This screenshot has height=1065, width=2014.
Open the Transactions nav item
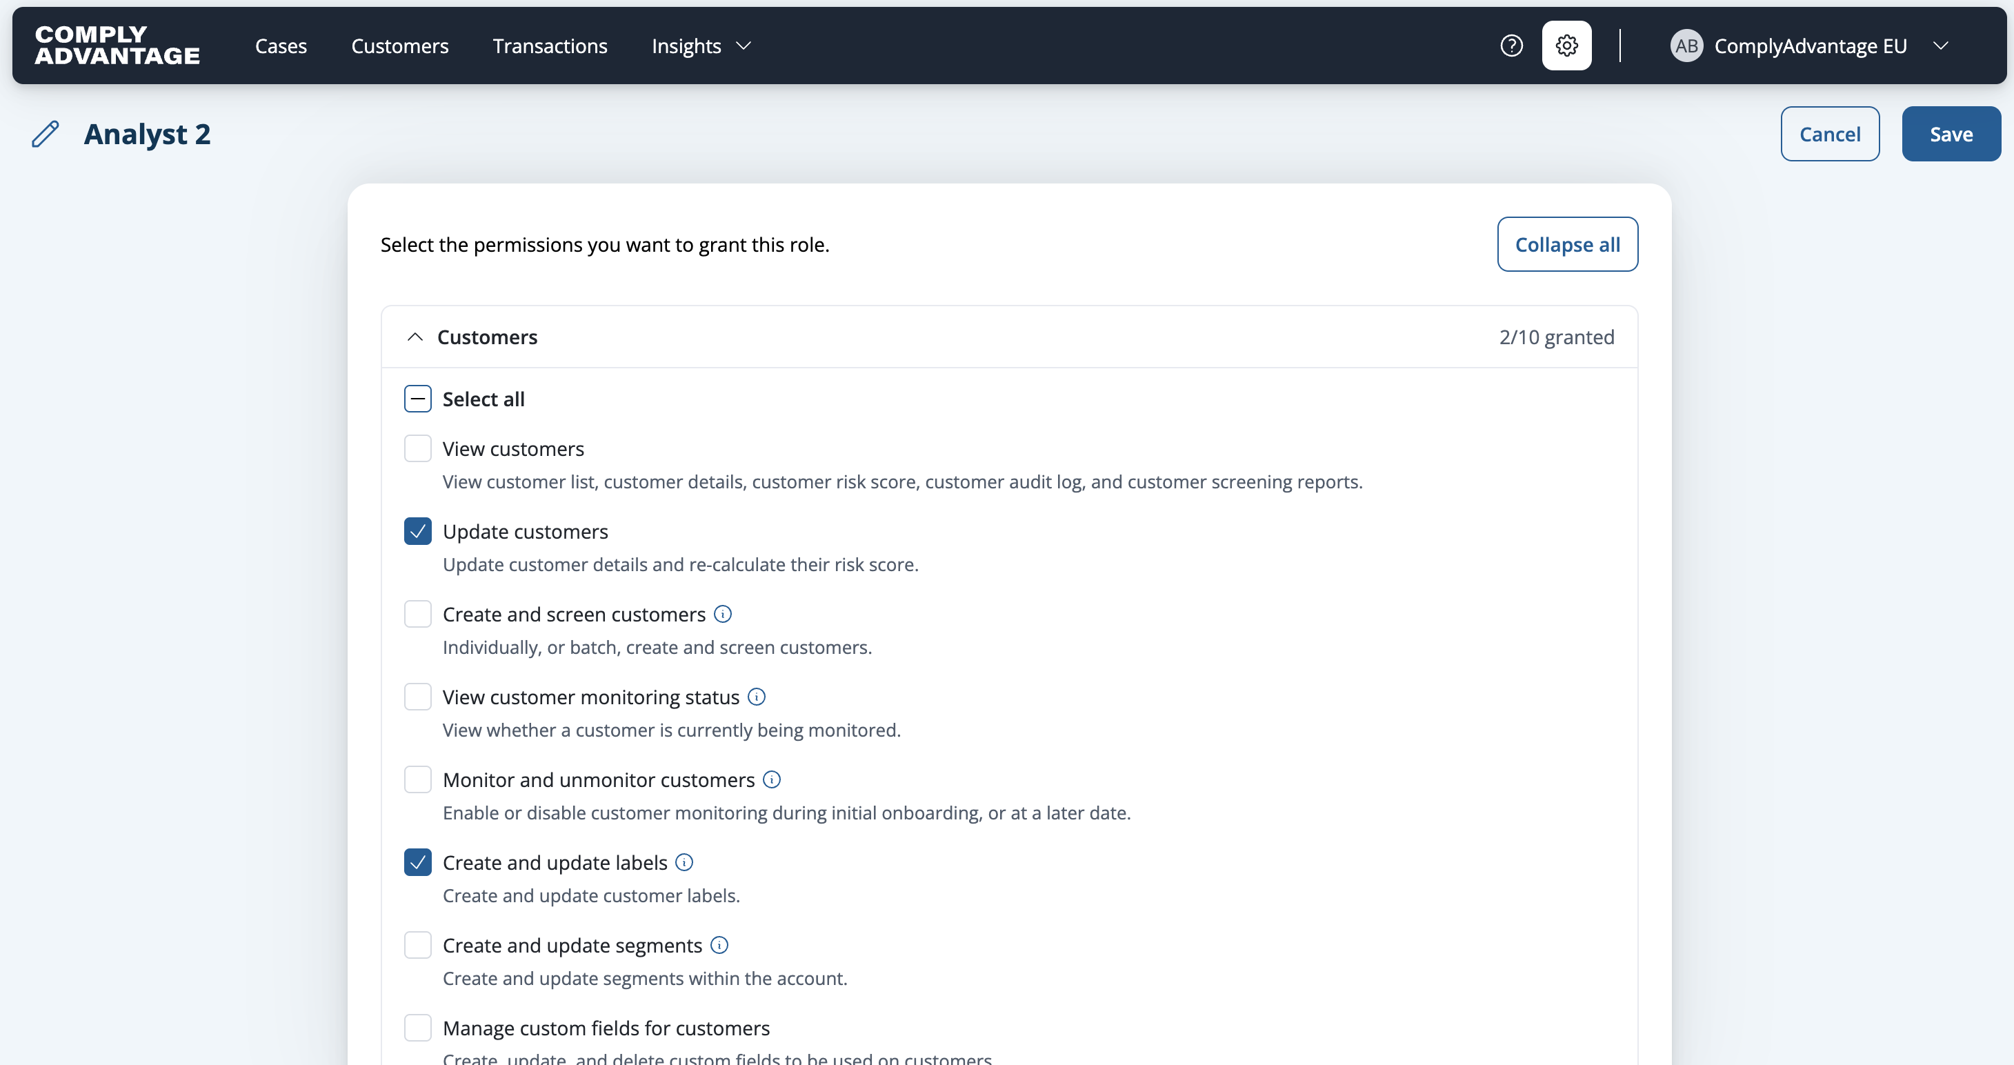(550, 46)
